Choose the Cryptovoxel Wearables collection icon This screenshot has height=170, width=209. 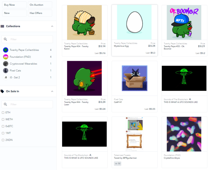coord(6,64)
